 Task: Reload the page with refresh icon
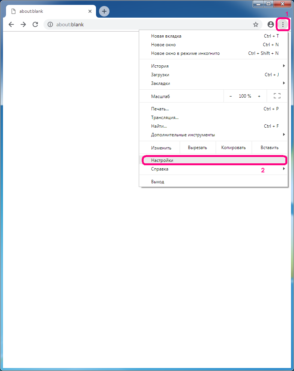click(x=35, y=24)
